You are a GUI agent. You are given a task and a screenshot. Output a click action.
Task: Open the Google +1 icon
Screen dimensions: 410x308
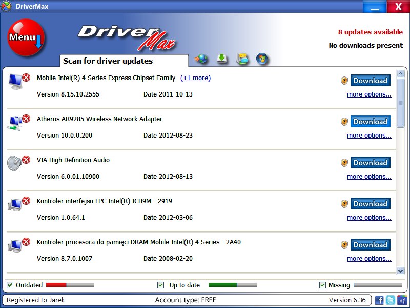click(402, 300)
